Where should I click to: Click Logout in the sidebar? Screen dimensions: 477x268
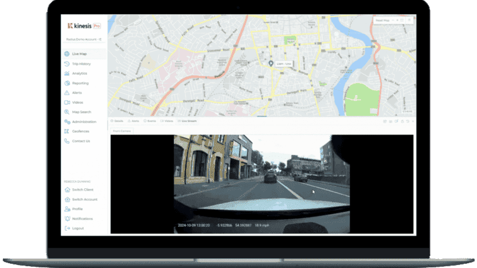77,228
